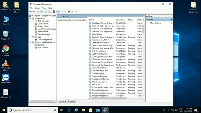
Task: Click the Restart Service icon
Action: [76, 12]
